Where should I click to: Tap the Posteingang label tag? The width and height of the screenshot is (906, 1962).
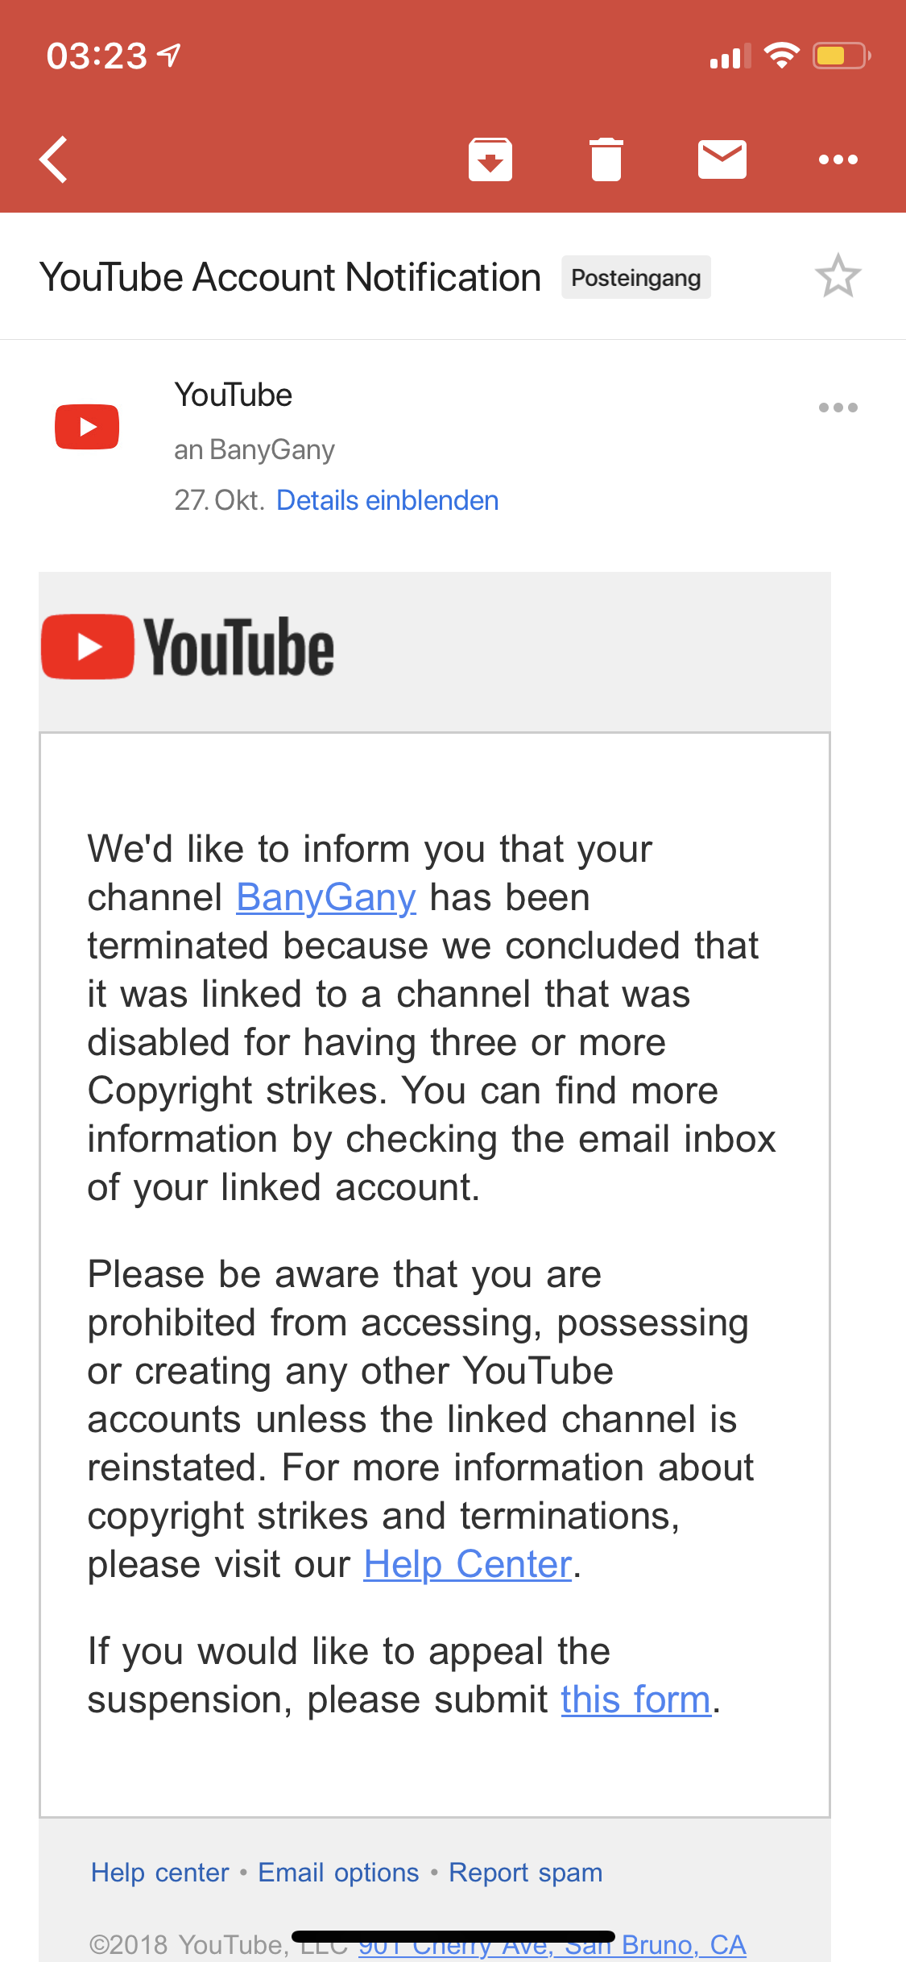coord(635,278)
